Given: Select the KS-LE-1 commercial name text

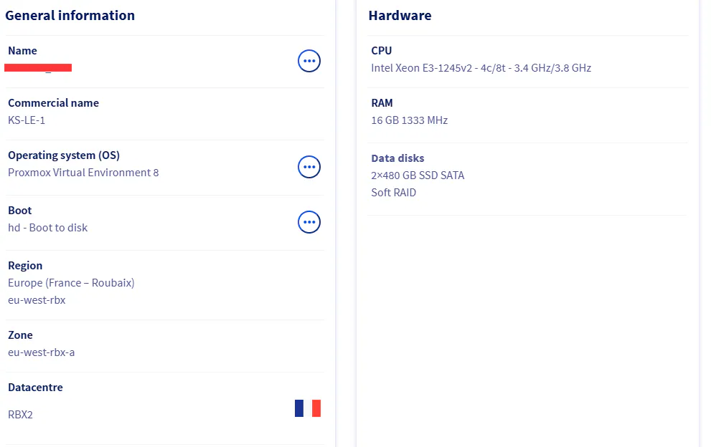Looking at the screenshot, I should (x=27, y=120).
